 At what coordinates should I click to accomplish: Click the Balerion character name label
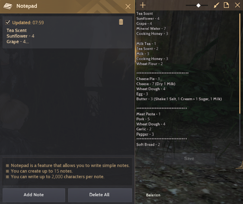coord(153,195)
